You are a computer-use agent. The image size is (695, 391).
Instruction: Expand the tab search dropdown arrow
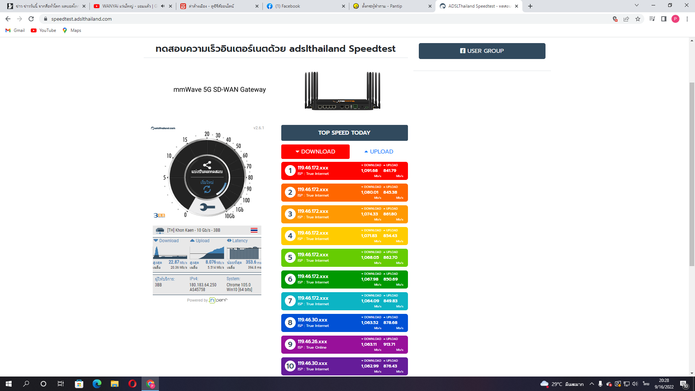point(637,5)
